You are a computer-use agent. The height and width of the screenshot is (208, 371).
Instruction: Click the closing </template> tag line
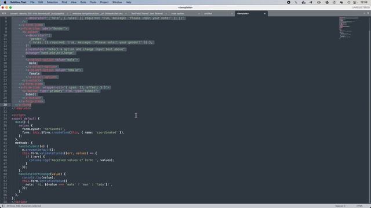pos(21,108)
